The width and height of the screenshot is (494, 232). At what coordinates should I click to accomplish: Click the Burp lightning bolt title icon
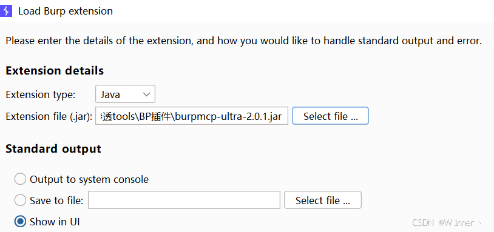pyautogui.click(x=6, y=11)
